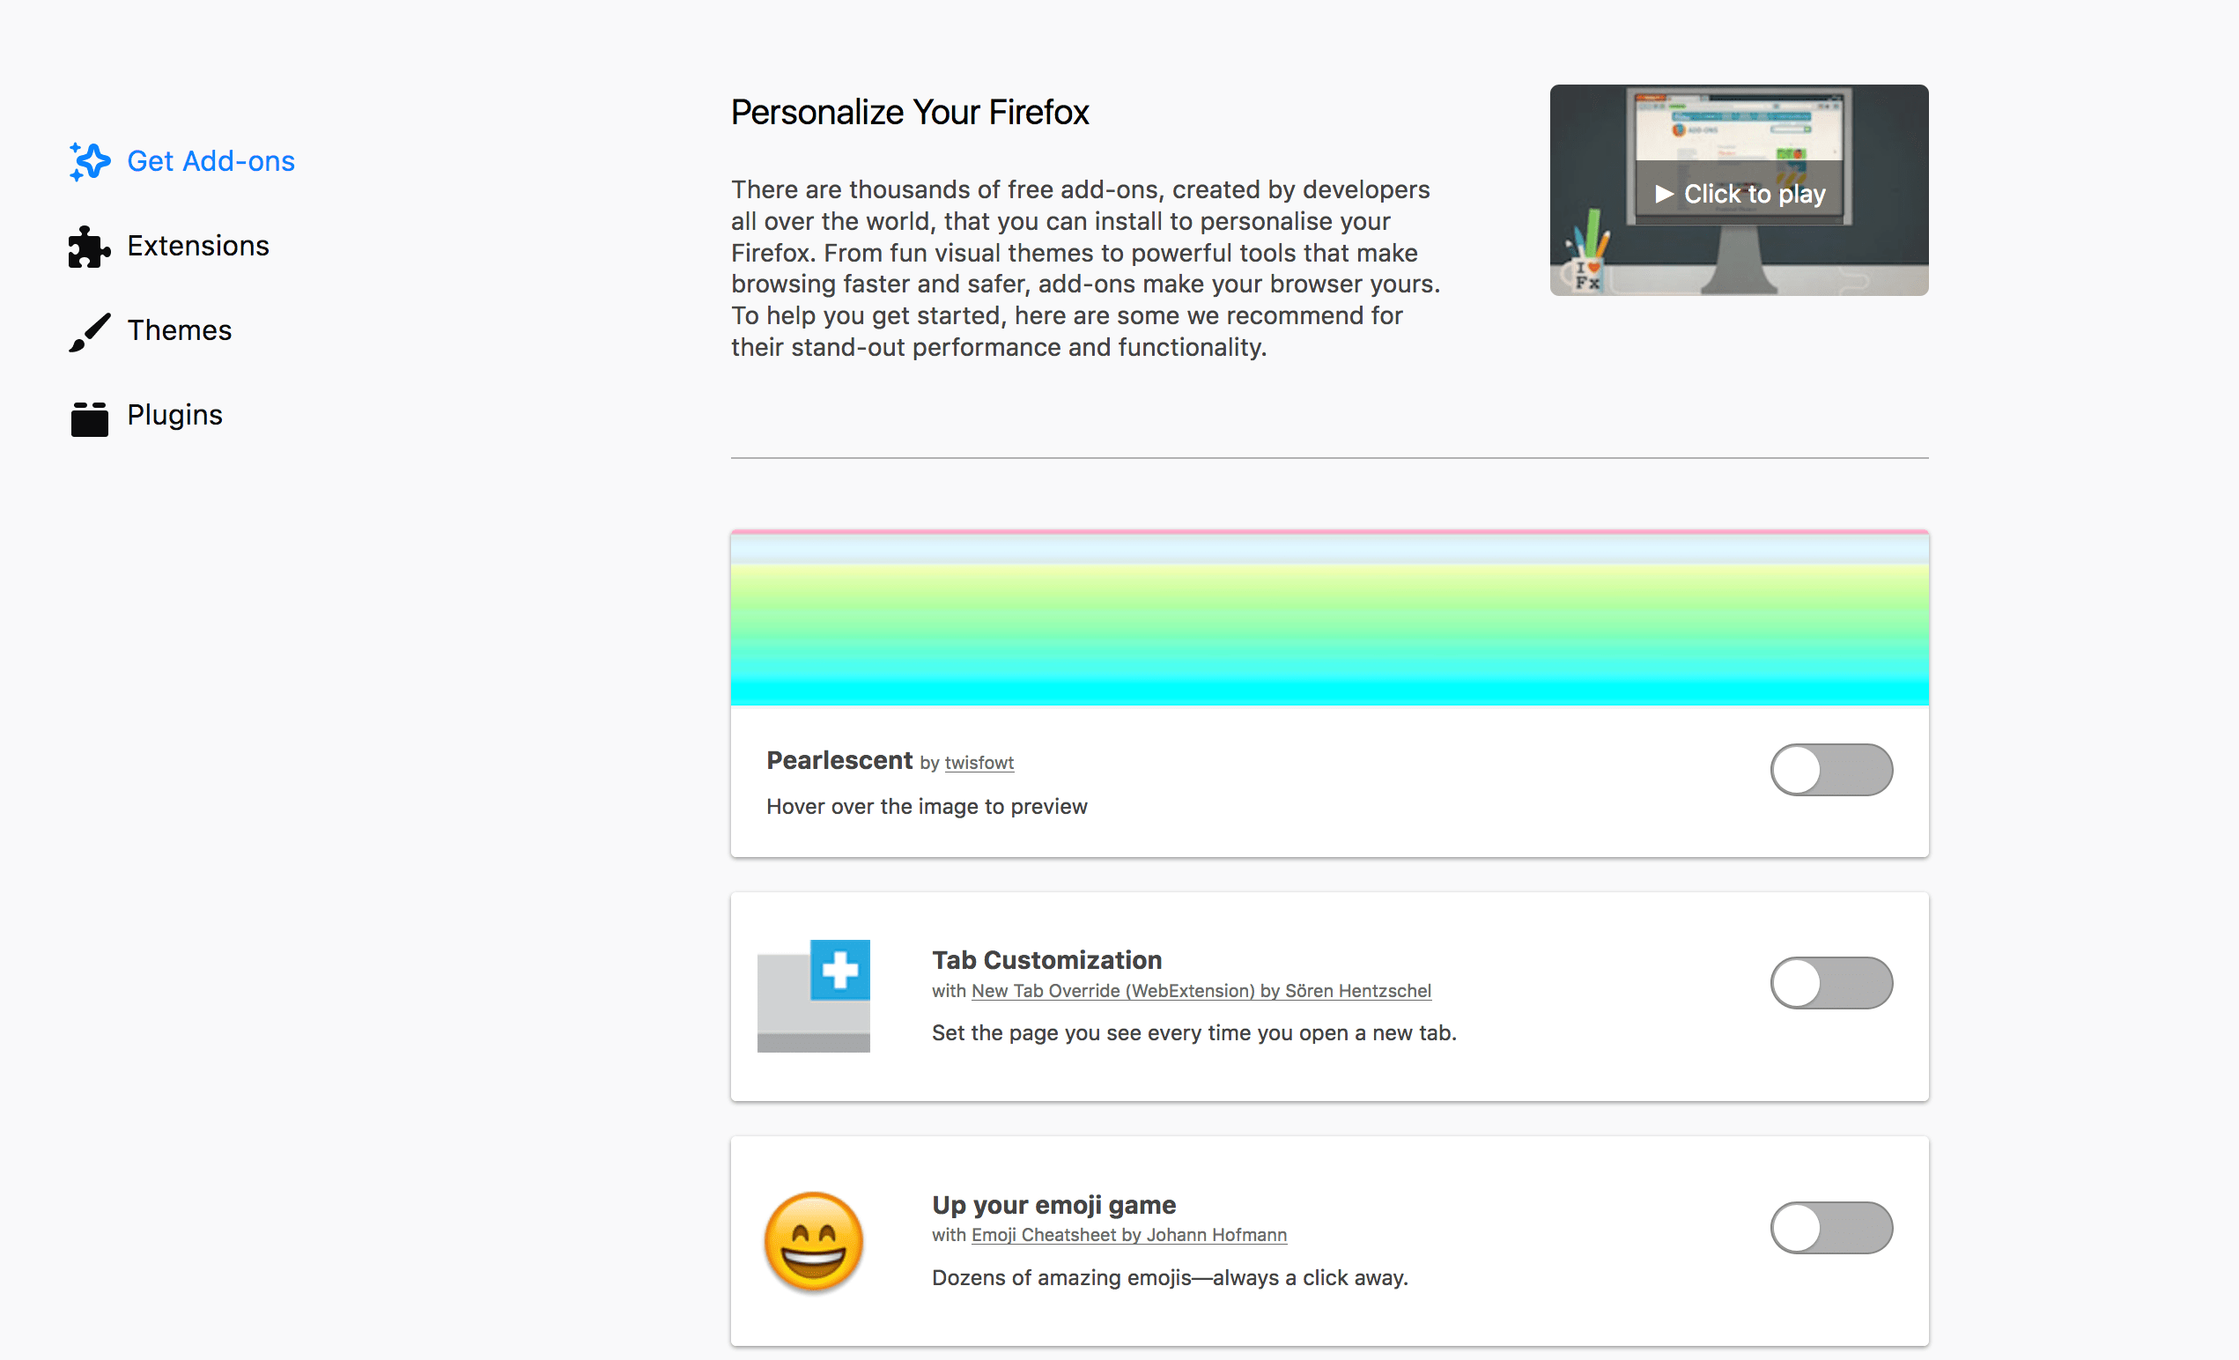The width and height of the screenshot is (2239, 1360).
Task: Click the Get Add-ons sparkle icon
Action: coord(89,162)
